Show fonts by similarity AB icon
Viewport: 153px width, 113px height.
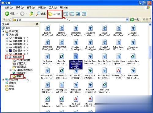(x=78, y=14)
